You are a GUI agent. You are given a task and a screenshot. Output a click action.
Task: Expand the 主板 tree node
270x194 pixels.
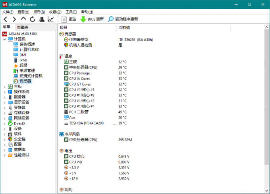tap(4, 87)
